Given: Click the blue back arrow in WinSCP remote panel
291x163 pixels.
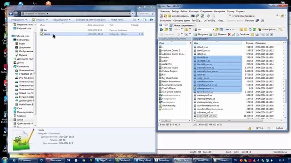Looking at the screenshot, I should pos(227,29).
